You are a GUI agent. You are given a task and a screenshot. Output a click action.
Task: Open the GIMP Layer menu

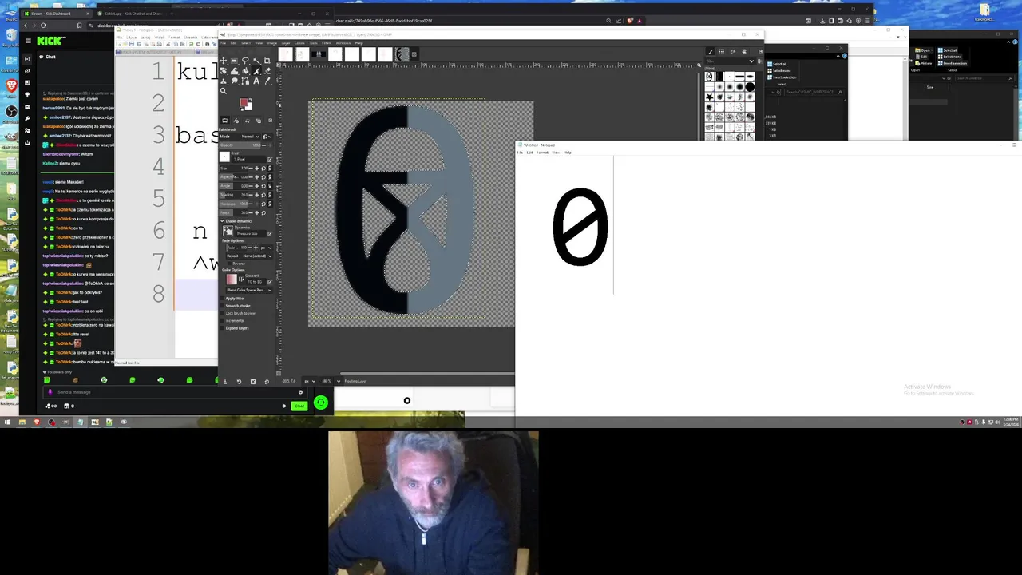pos(286,43)
